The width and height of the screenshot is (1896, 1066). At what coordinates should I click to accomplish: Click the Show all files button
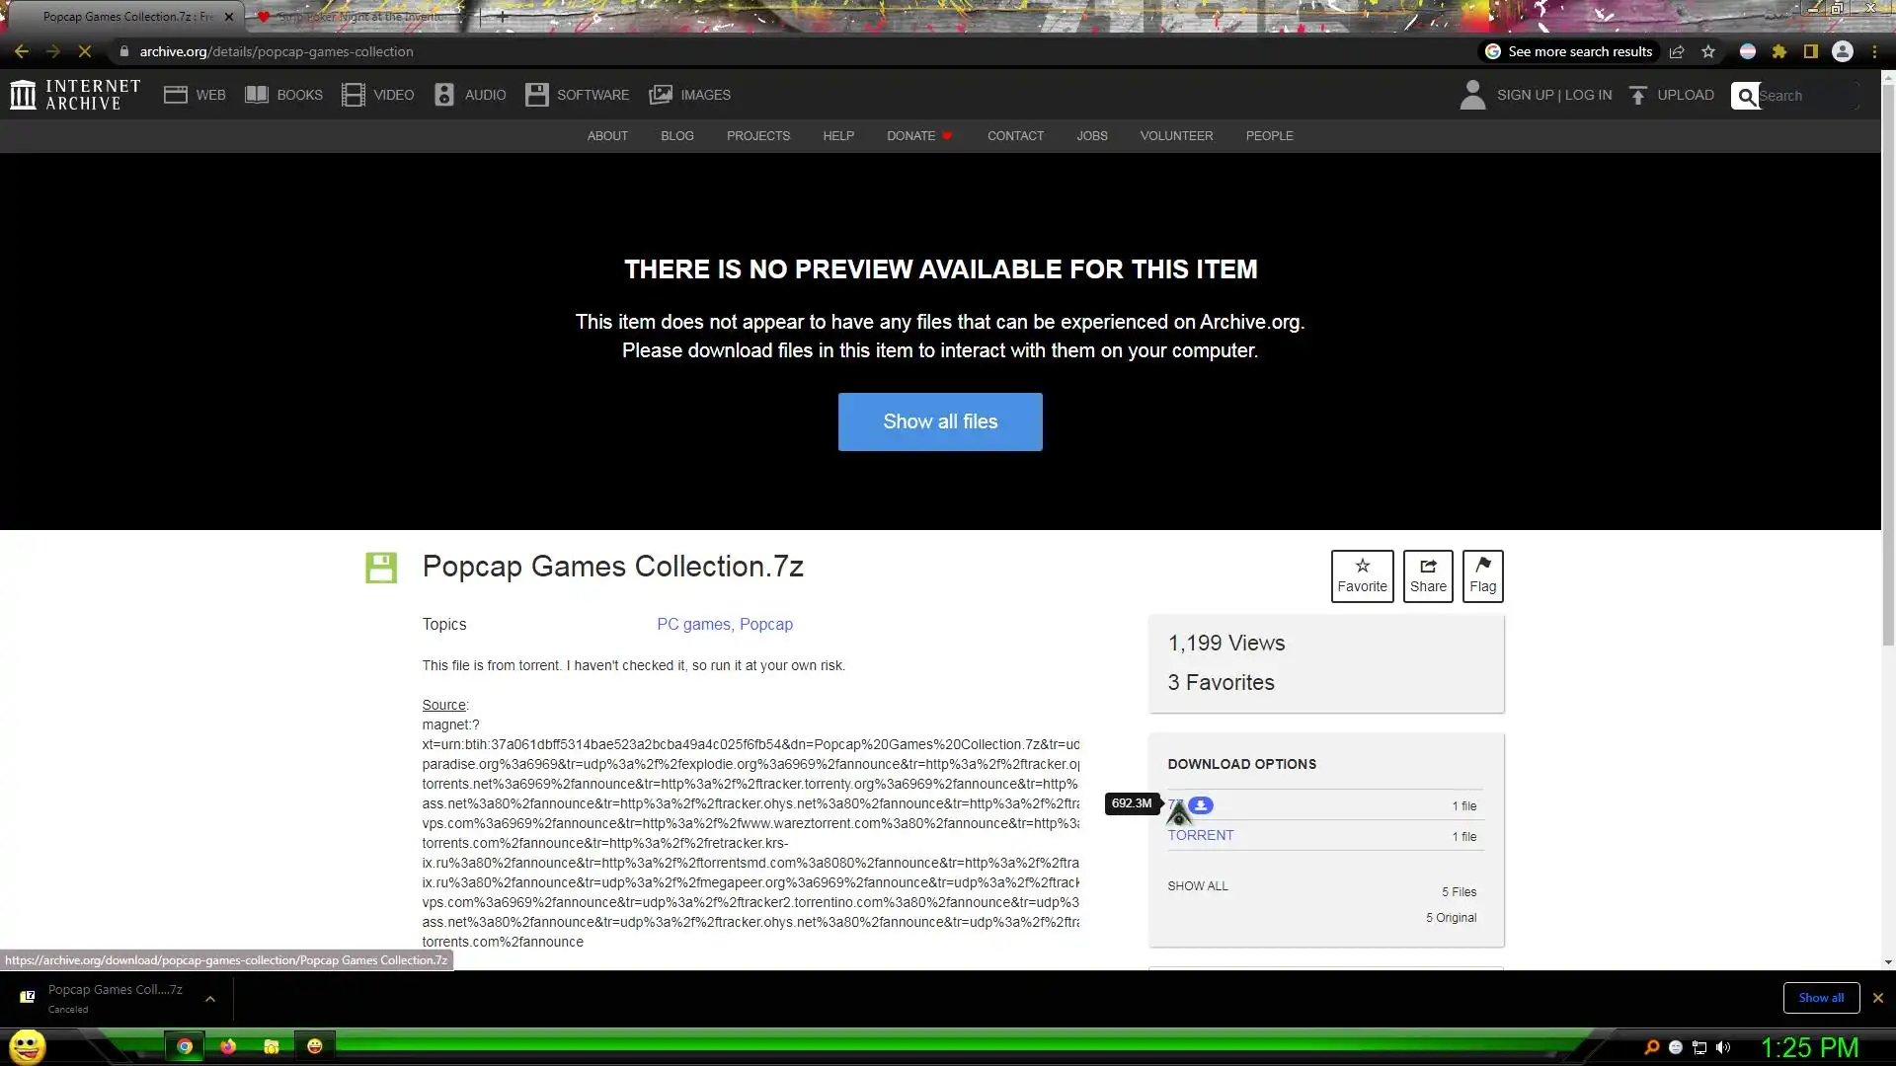coord(940,421)
